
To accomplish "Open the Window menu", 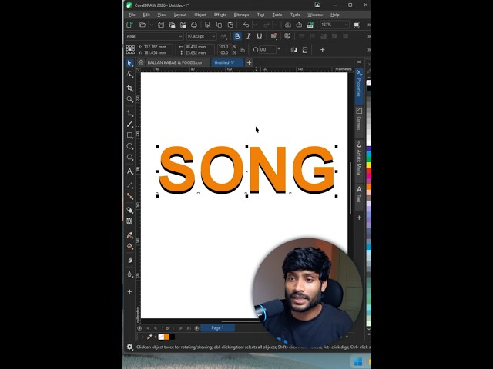I will point(315,15).
